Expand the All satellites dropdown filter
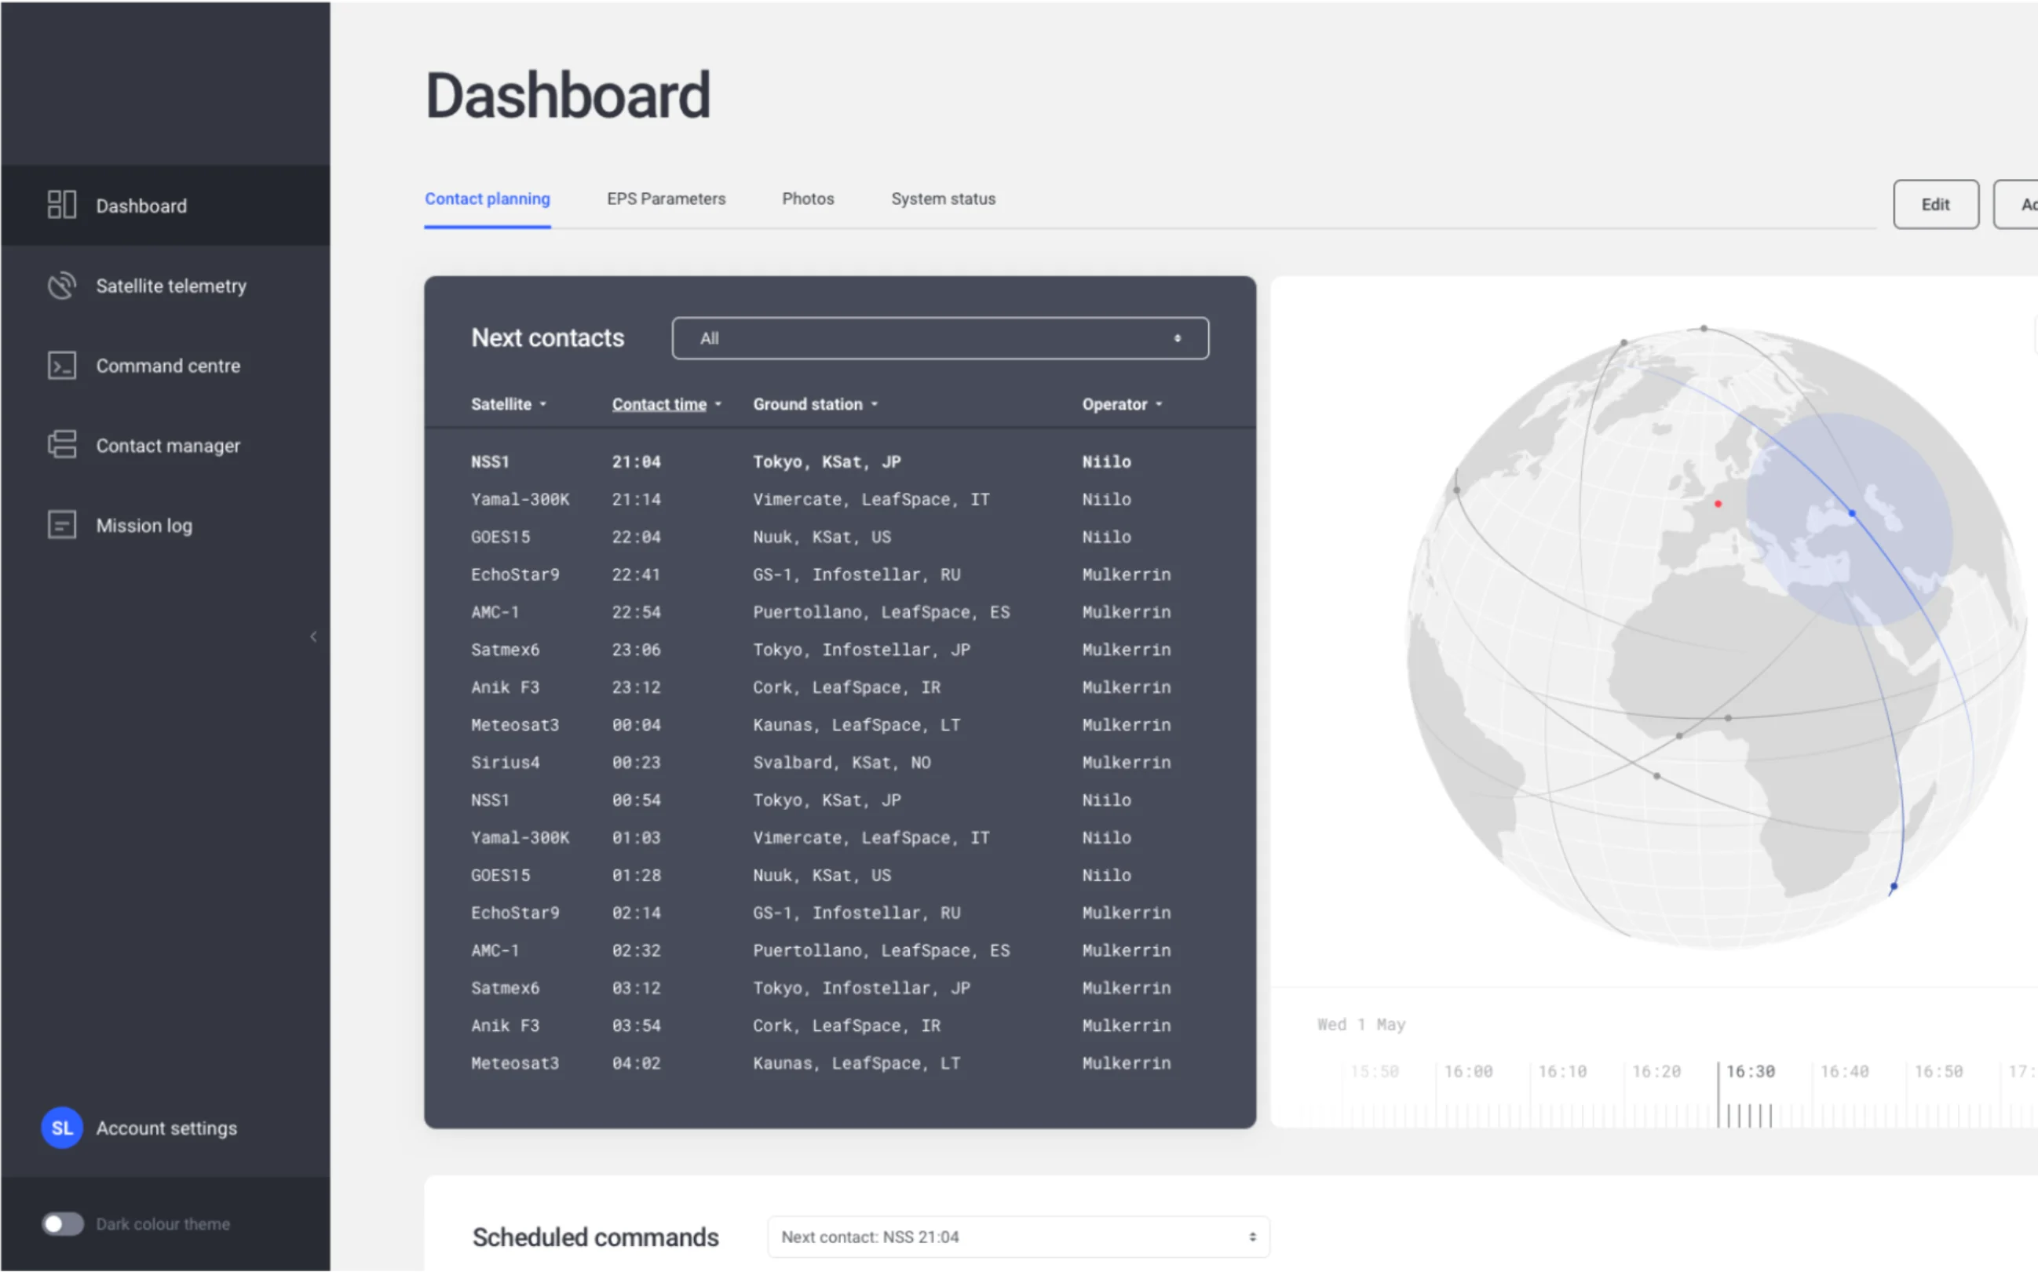 pos(940,337)
